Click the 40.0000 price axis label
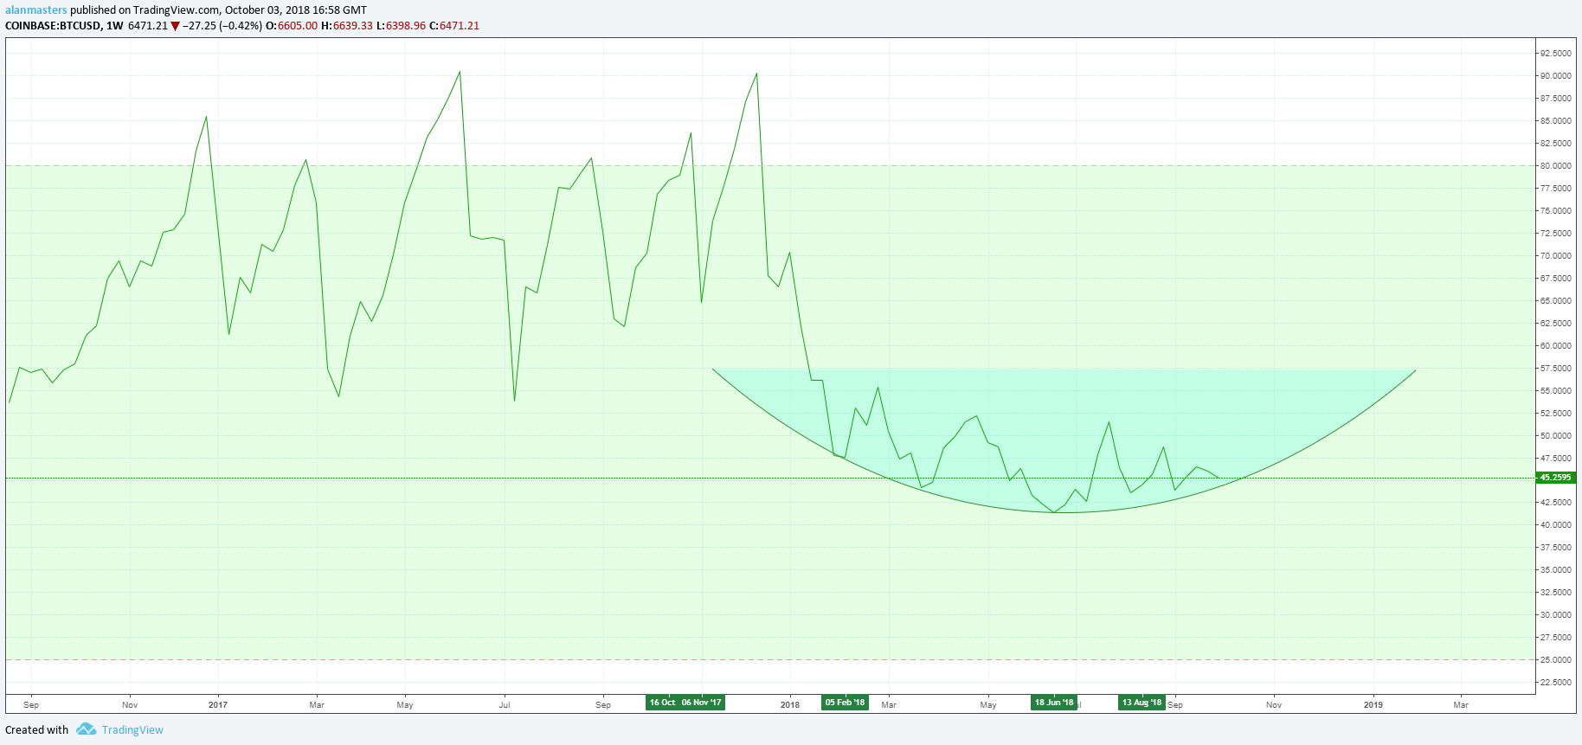Viewport: 1582px width, 745px height. [1556, 525]
